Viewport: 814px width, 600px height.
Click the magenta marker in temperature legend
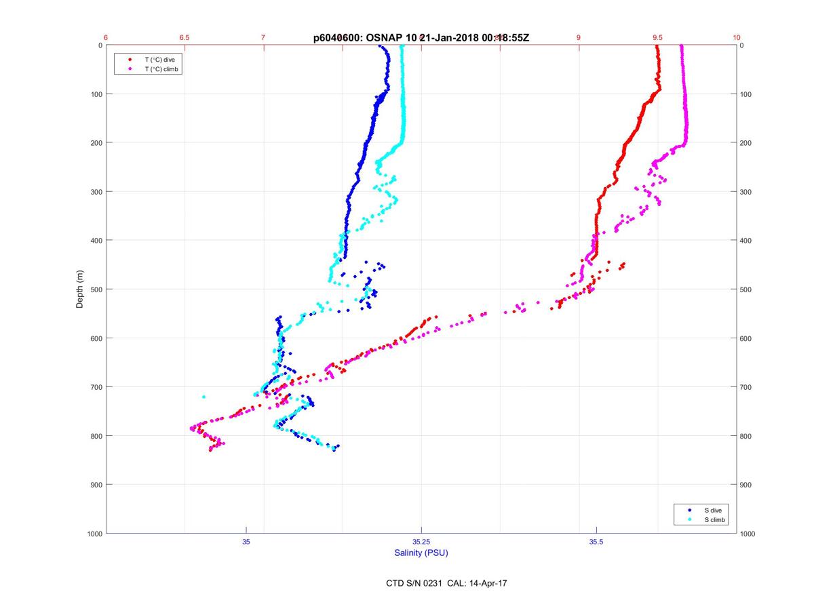pyautogui.click(x=129, y=69)
